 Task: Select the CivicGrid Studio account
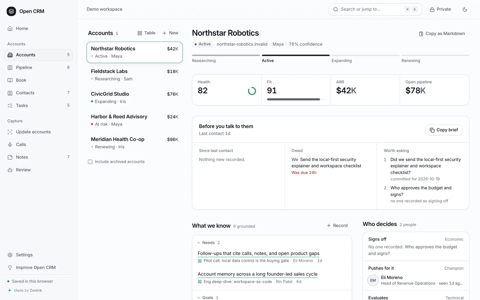135,97
